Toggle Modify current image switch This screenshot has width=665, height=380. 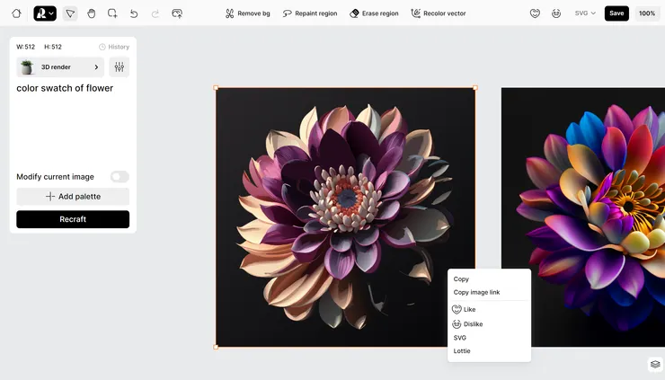120,177
